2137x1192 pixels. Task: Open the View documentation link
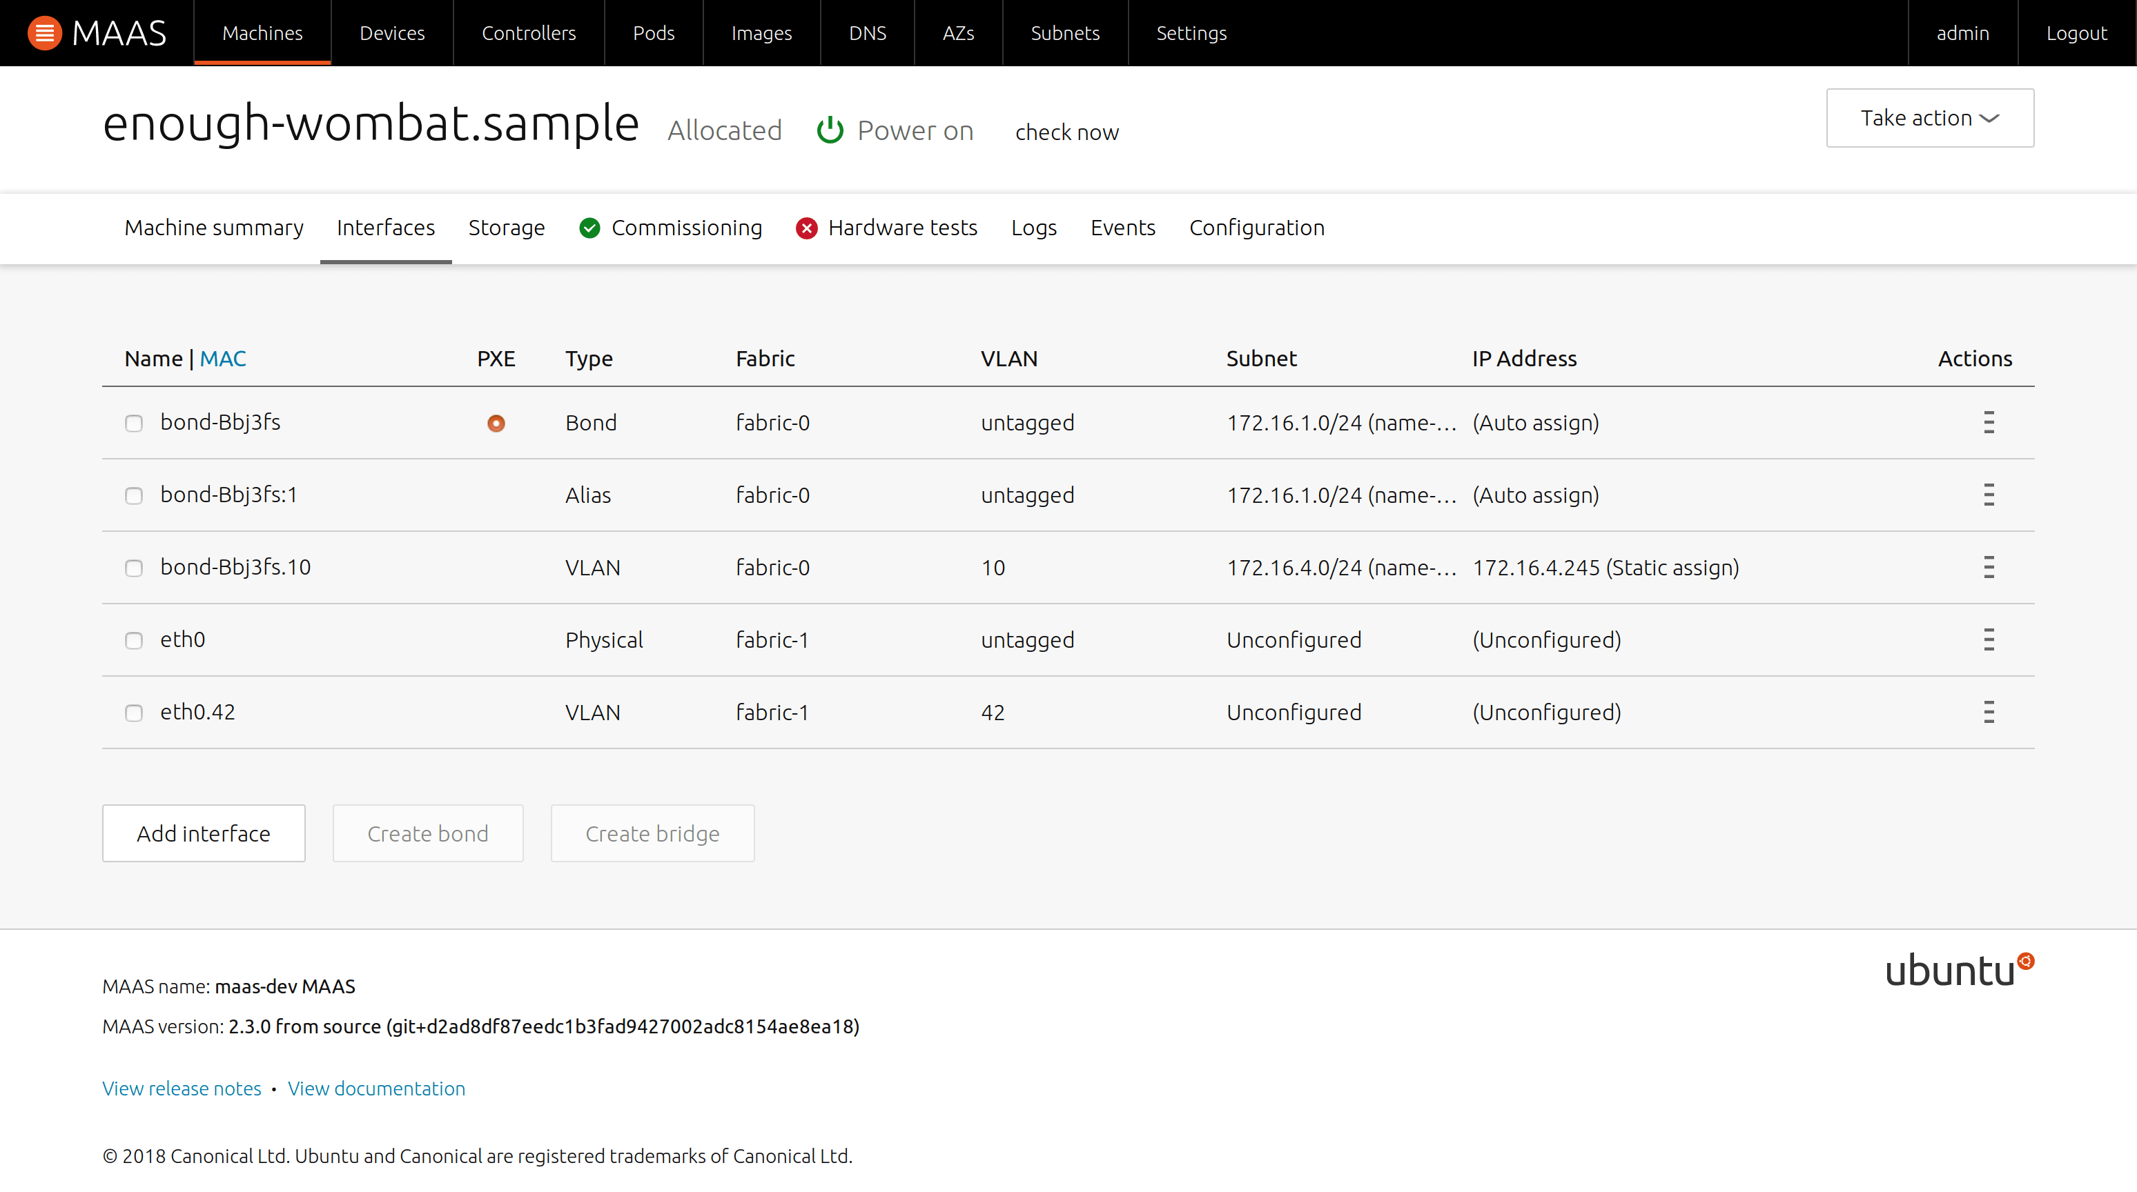[x=375, y=1089]
